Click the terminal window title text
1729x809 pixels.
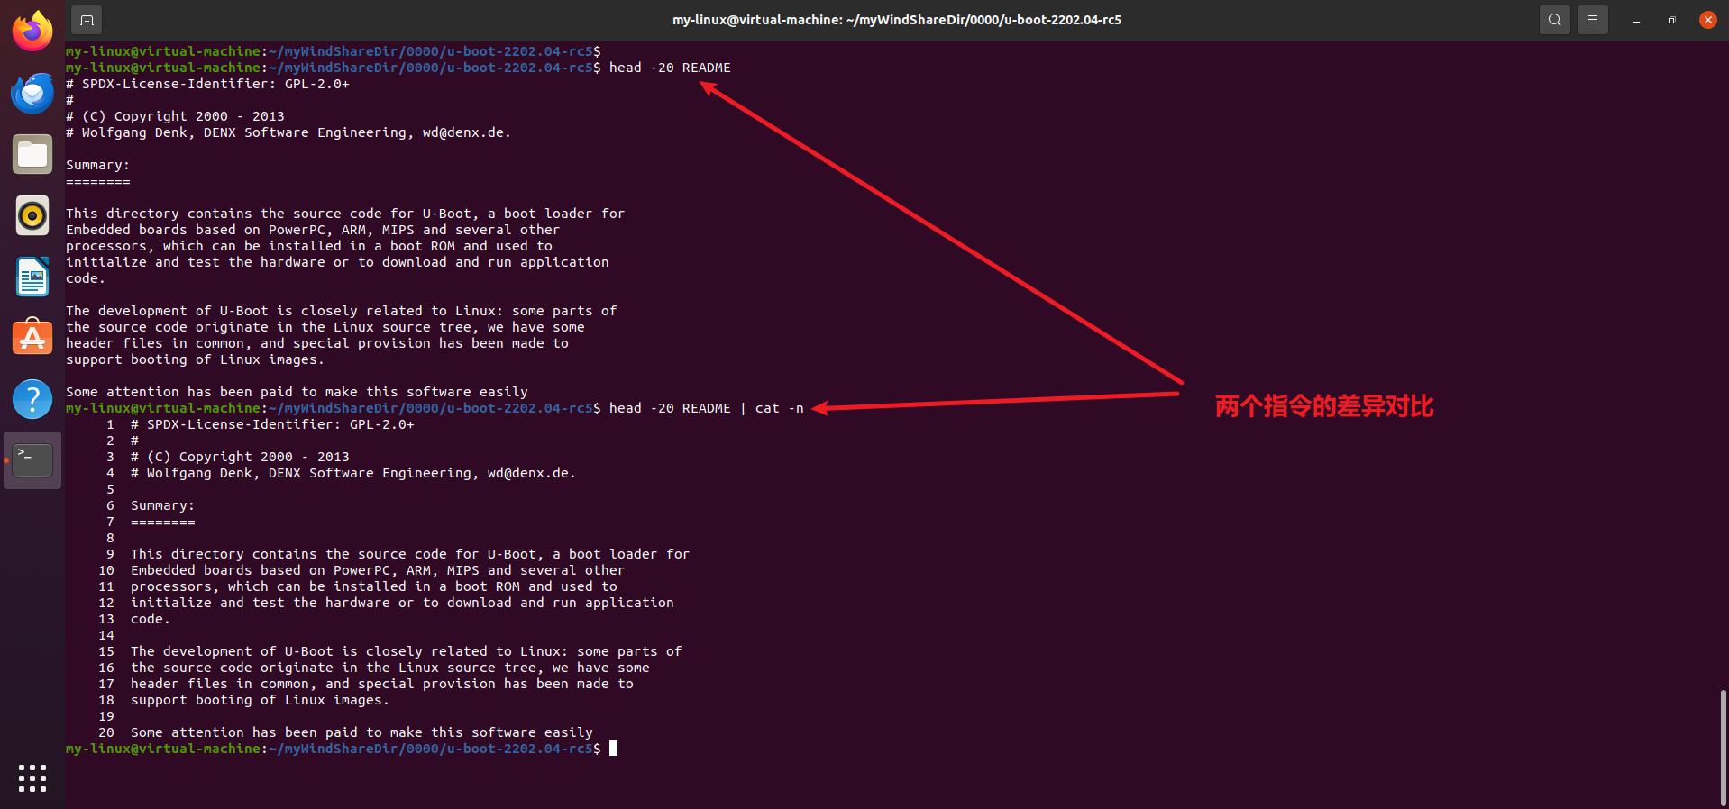(897, 20)
